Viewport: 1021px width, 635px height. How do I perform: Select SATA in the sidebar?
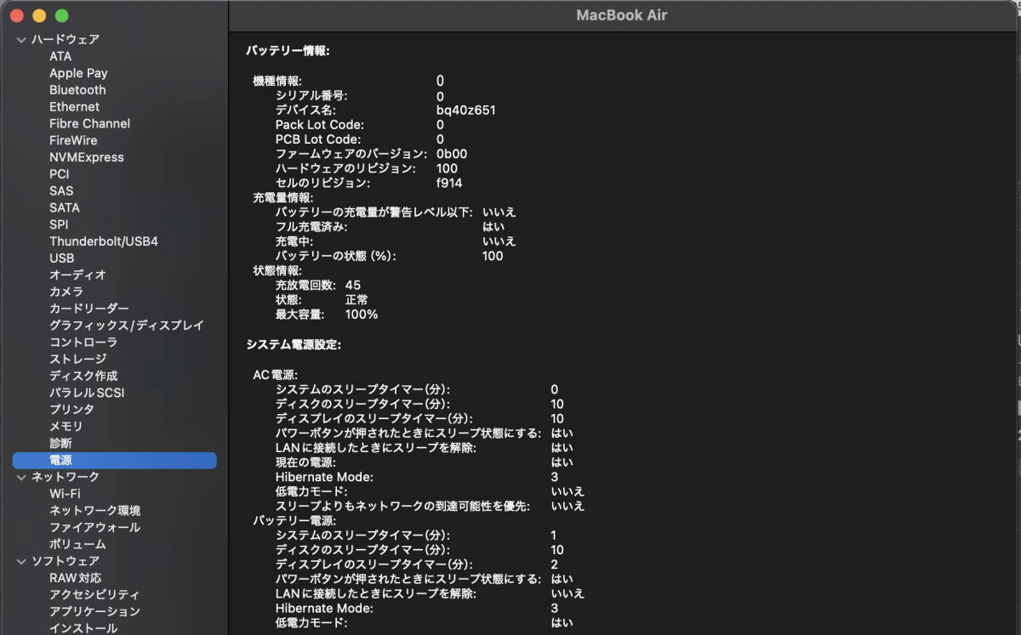[x=65, y=207]
